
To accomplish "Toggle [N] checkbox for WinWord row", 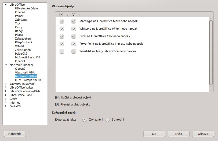I will coord(62,29).
